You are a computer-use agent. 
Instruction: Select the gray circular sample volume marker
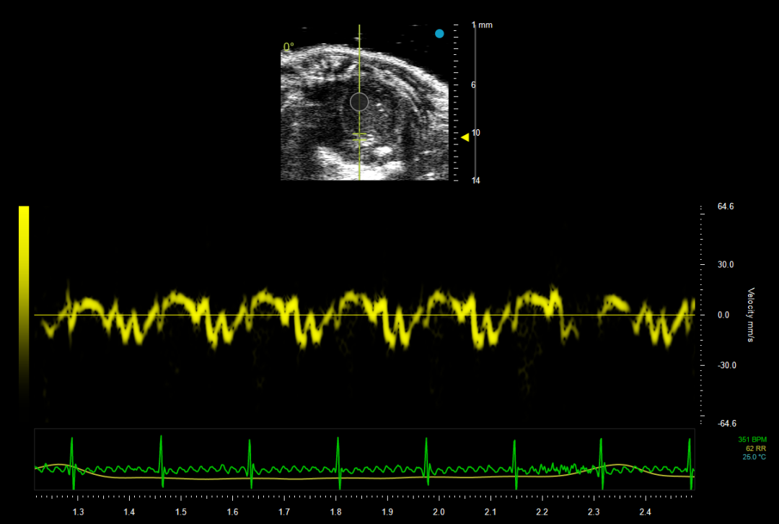(359, 102)
